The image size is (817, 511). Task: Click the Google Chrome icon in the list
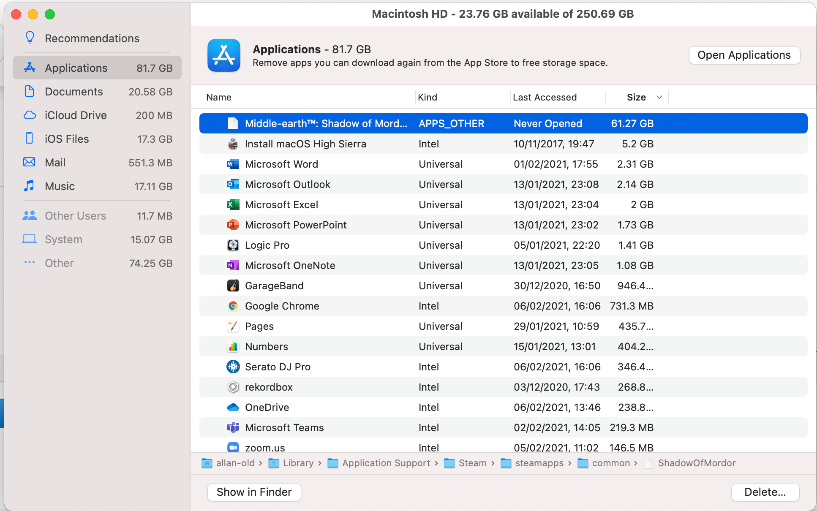tap(233, 306)
